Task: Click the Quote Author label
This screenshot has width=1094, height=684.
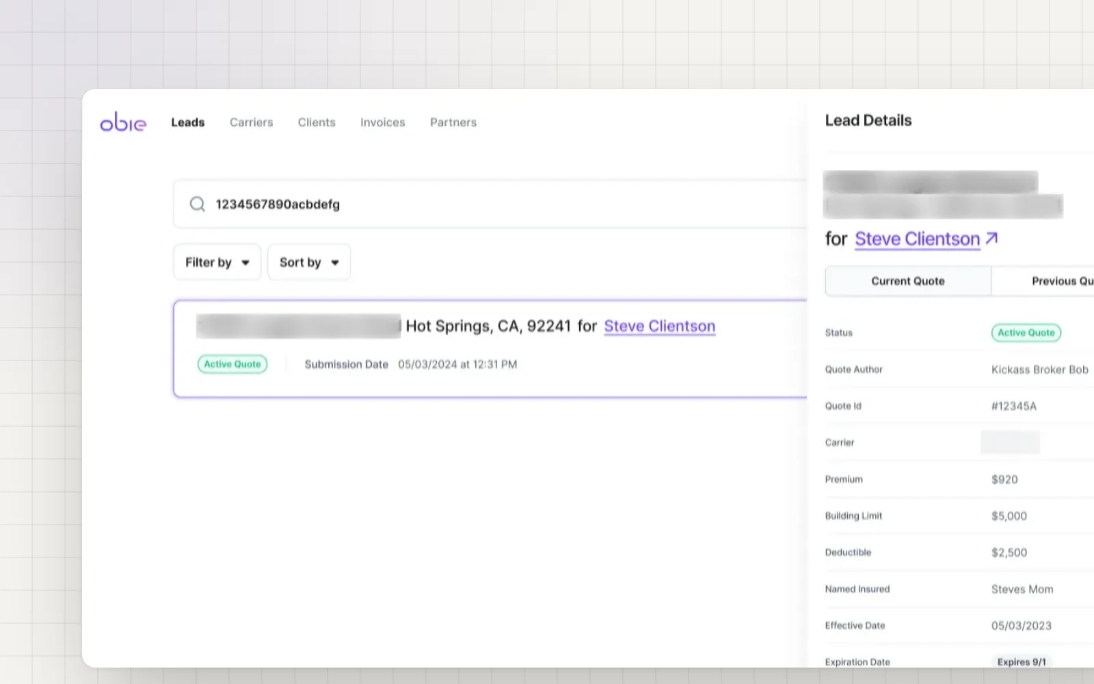Action: coord(854,369)
